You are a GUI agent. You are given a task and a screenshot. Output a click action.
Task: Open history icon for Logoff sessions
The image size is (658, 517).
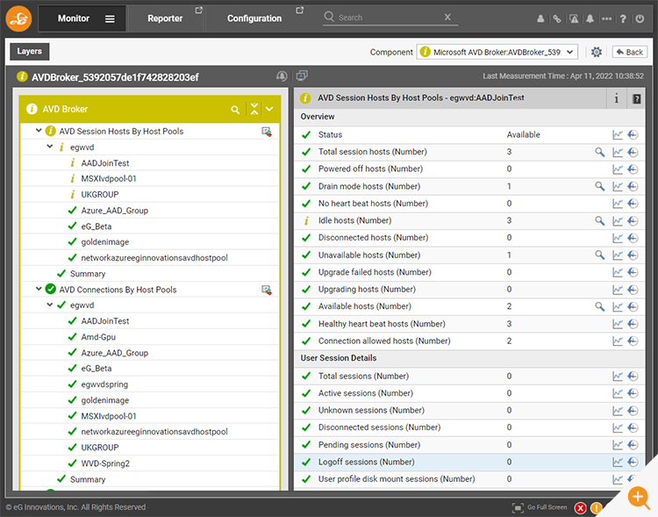[633, 462]
